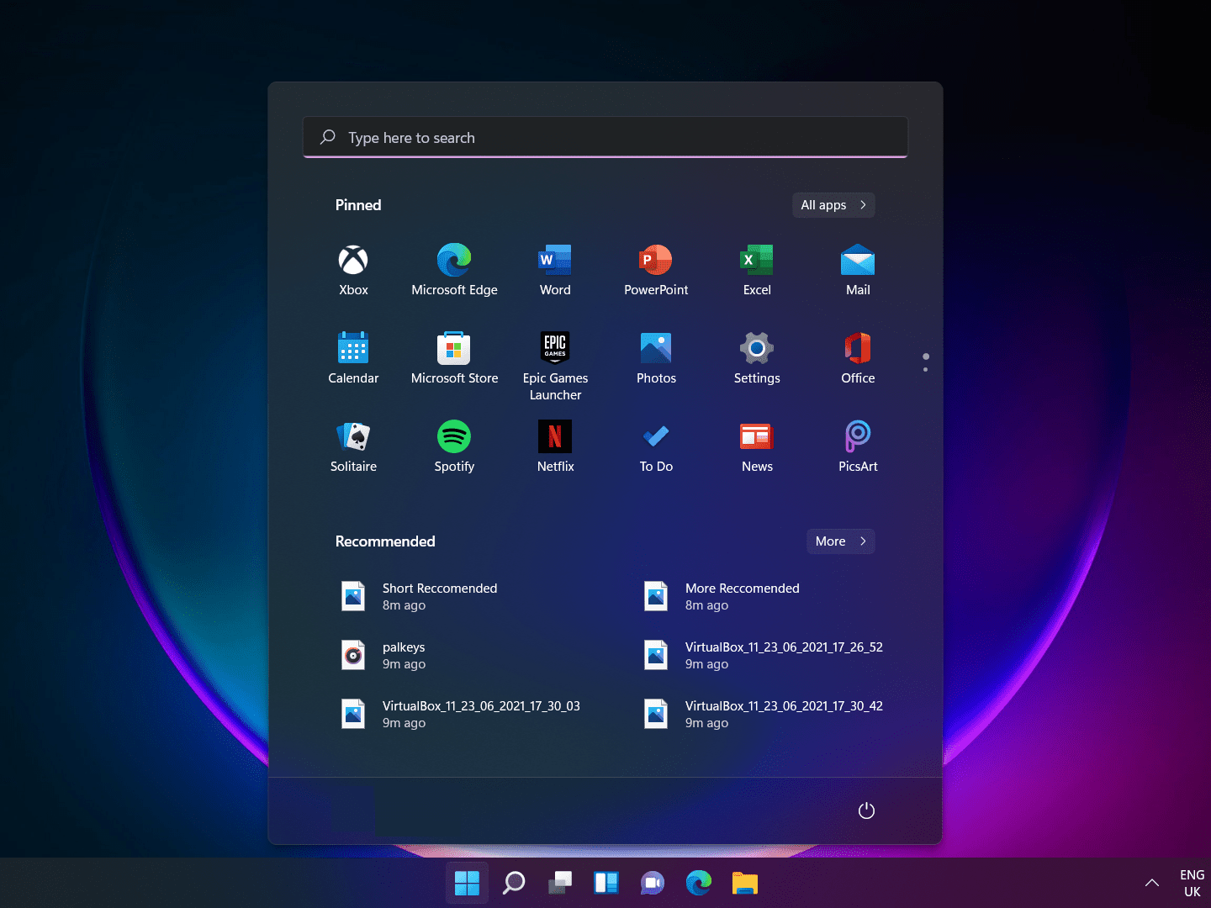The image size is (1211, 908).
Task: Open the palkeys recommended file
Action: pyautogui.click(x=404, y=655)
